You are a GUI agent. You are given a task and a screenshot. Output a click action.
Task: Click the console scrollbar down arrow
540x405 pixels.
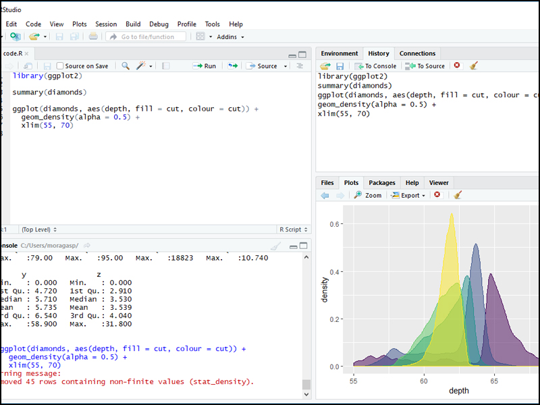306,394
